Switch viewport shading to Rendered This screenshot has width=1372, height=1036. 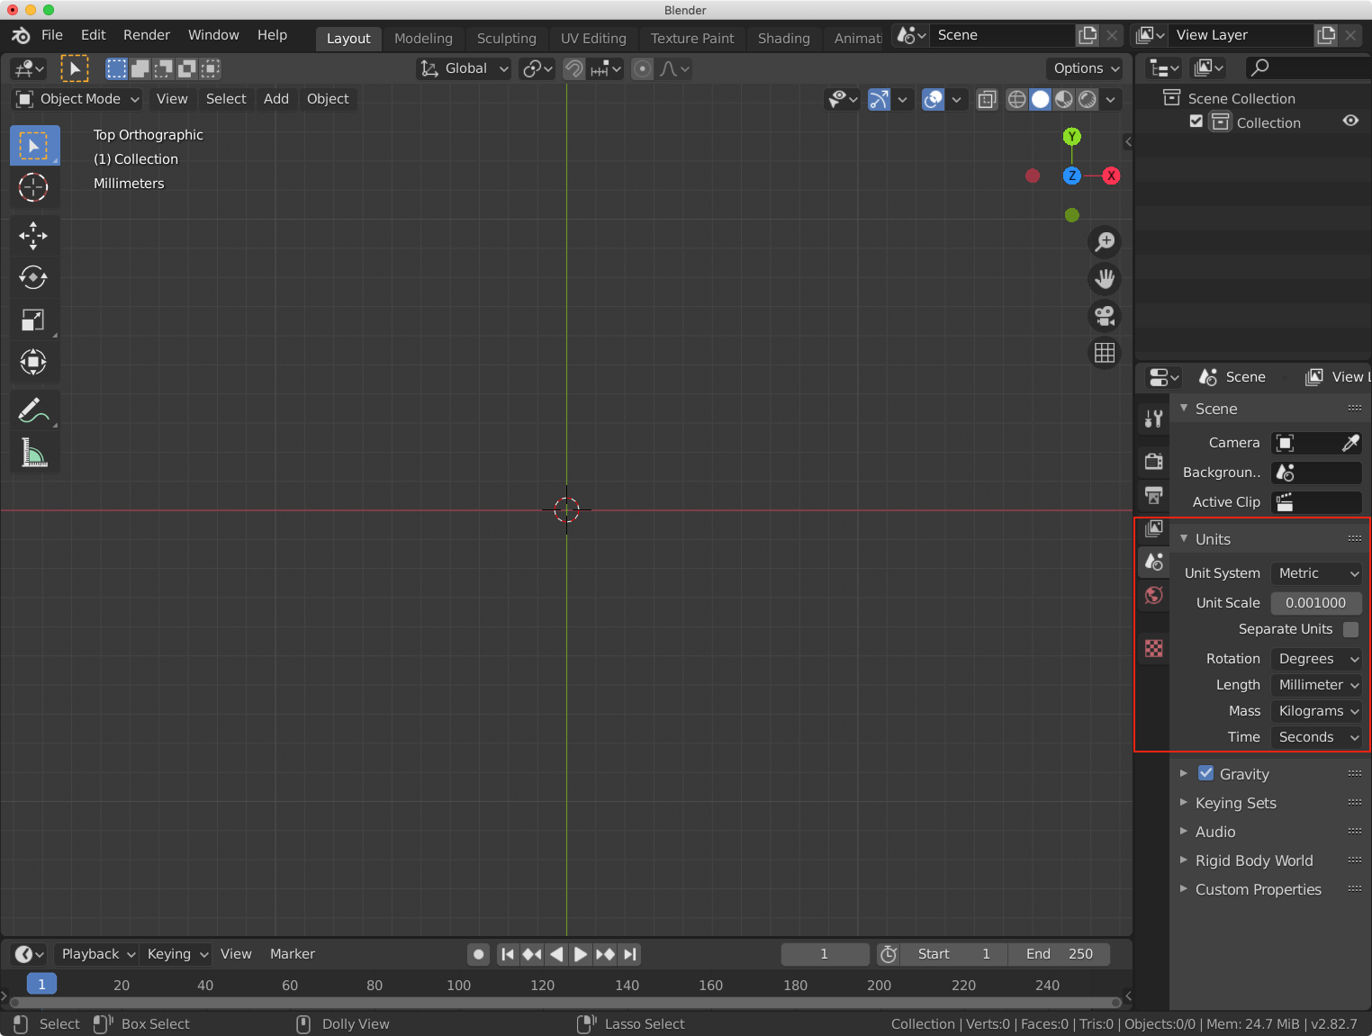coord(1086,100)
